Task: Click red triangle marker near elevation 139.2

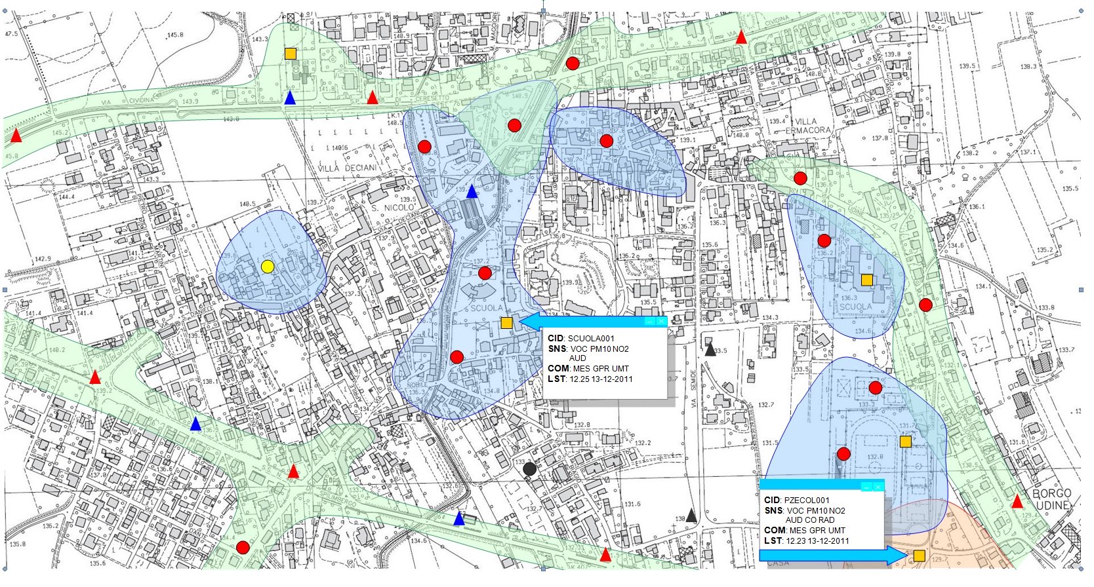Action: [x=95, y=377]
